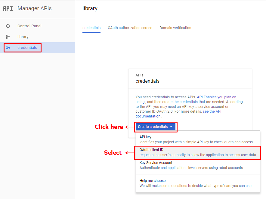Screen dimensions: 266x199
Task: Click the API logo in the header
Action: click(x=8, y=8)
